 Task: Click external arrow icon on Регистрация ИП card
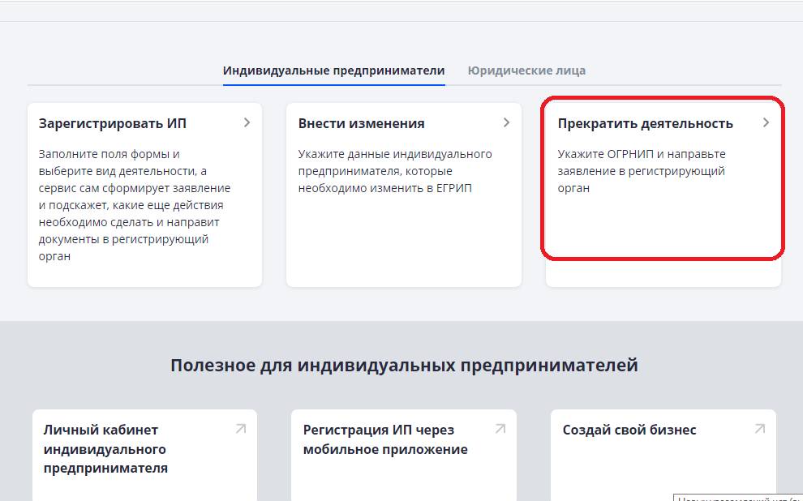point(500,429)
